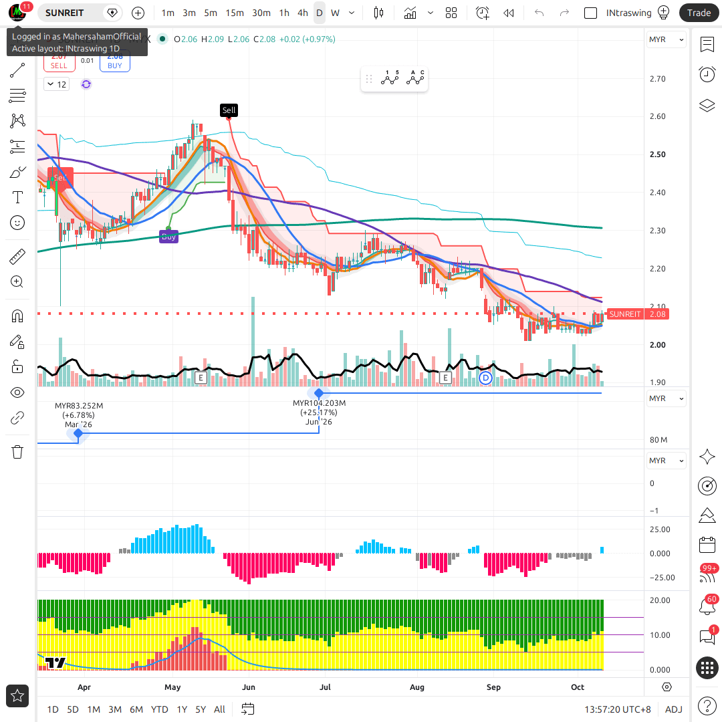Toggle stay in drawing mode
The width and height of the screenshot is (722, 722).
(x=17, y=342)
